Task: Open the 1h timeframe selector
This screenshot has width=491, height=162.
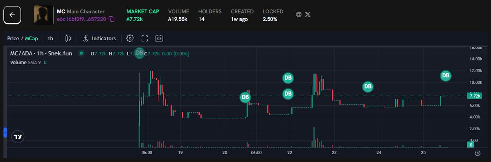Action: 50,38
